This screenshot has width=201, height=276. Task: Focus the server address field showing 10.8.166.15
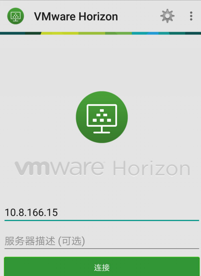[x=102, y=212]
